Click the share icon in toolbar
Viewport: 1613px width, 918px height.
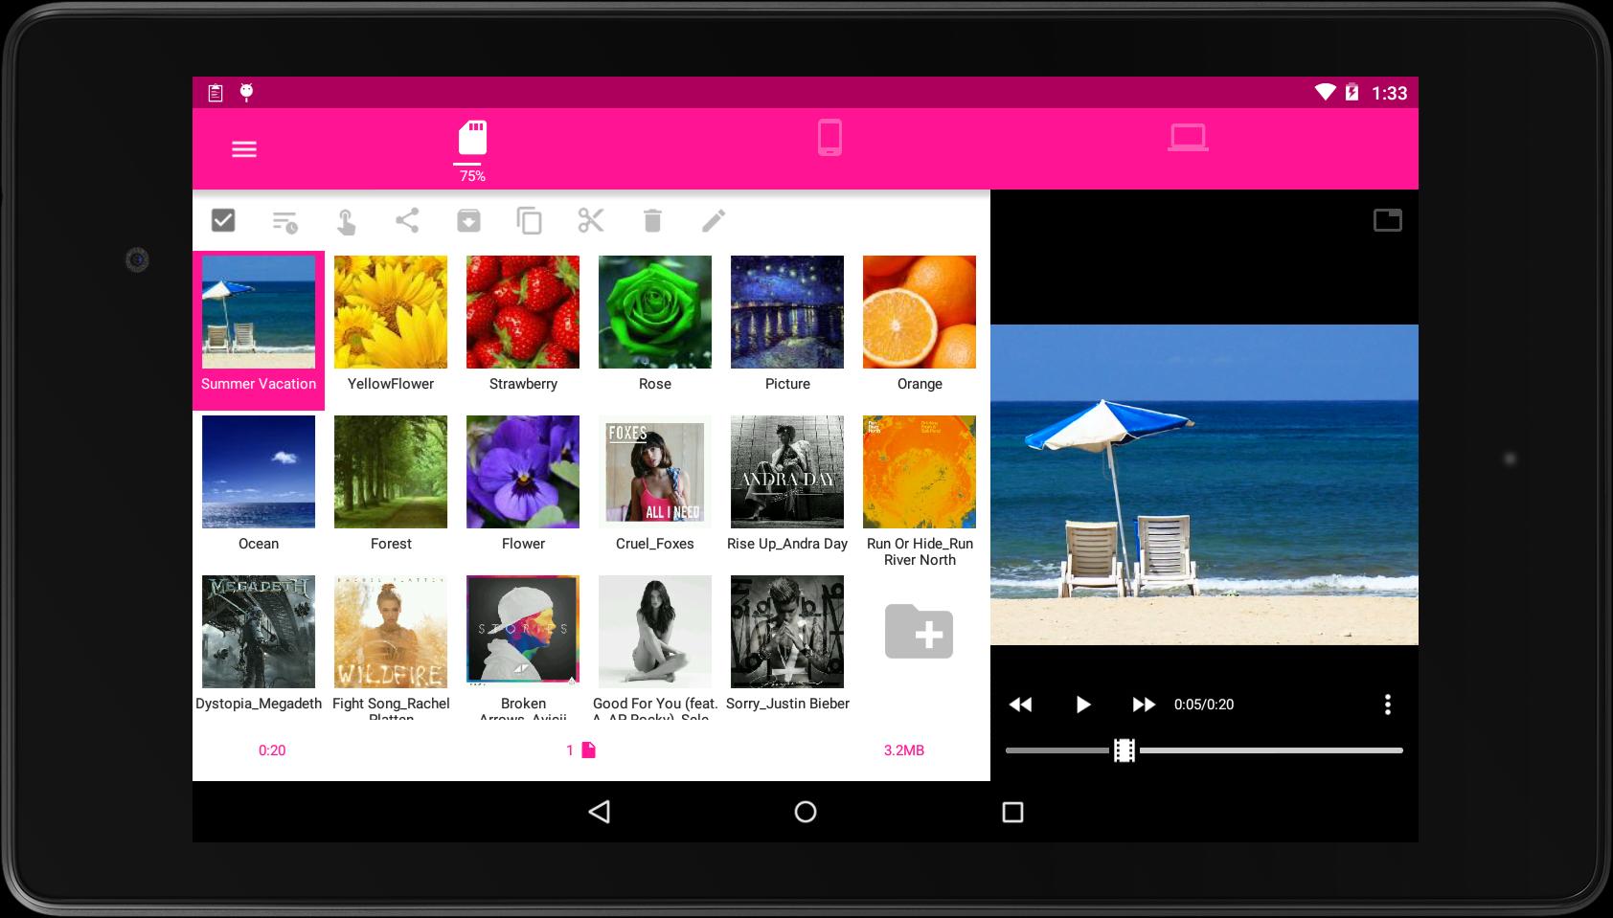coord(407,220)
